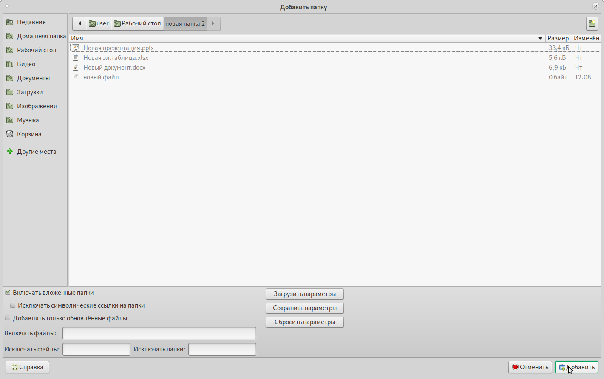This screenshot has width=604, height=379.
Task: Toggle 'Включать вложенные папки' checkbox
Action: click(x=8, y=293)
